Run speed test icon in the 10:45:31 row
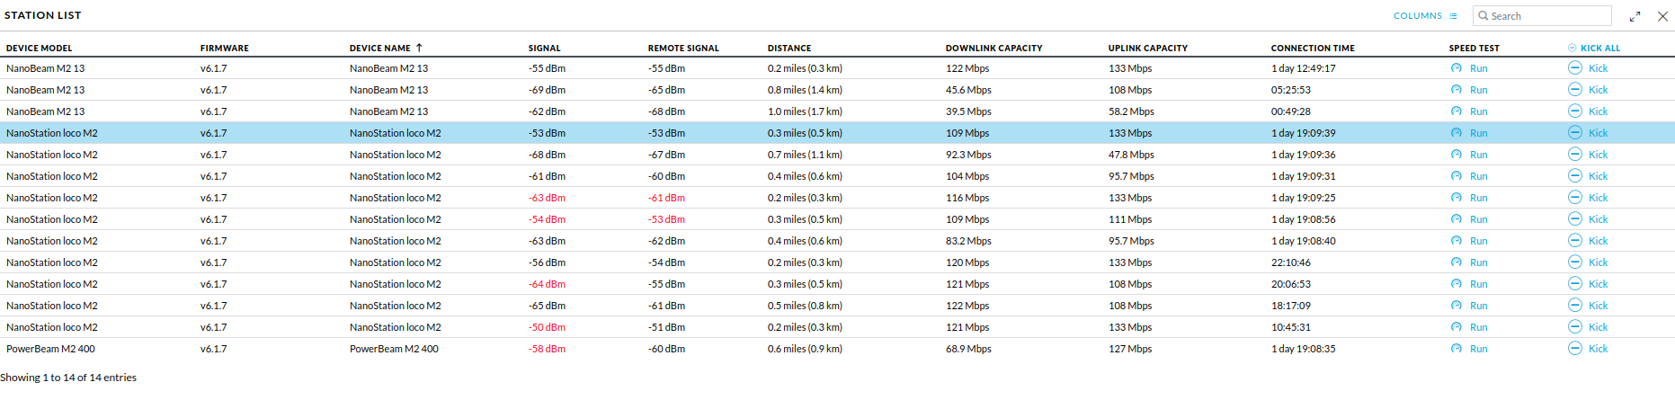 [1456, 327]
